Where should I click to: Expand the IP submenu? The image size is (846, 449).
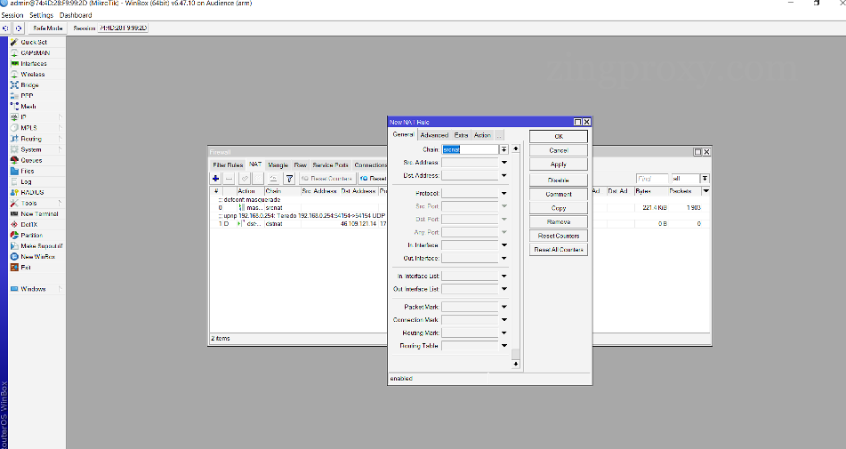click(x=60, y=117)
